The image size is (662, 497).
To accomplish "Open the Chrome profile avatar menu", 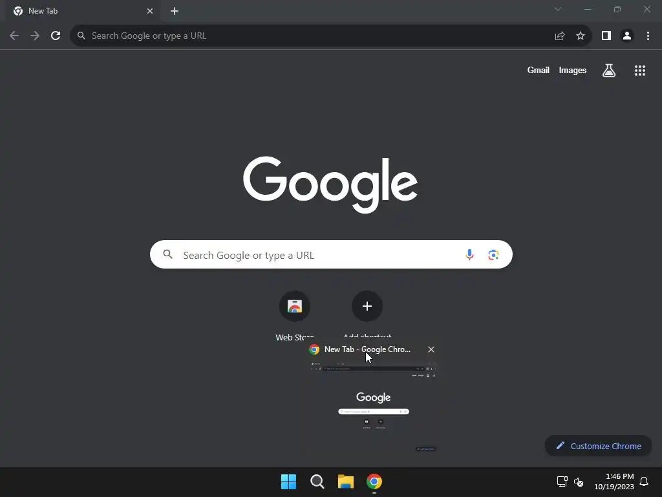I will pos(627,36).
